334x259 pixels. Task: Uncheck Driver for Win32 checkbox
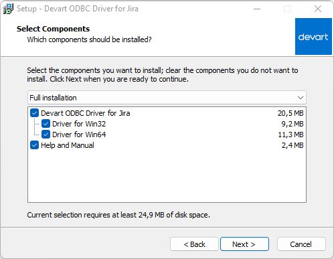pos(46,124)
